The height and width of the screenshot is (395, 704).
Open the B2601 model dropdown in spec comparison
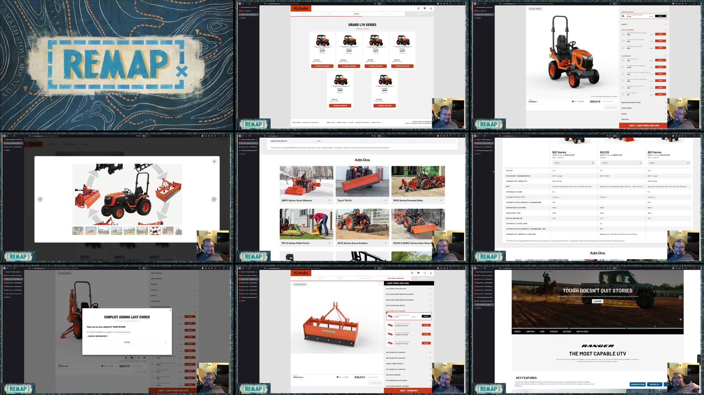coord(669,163)
